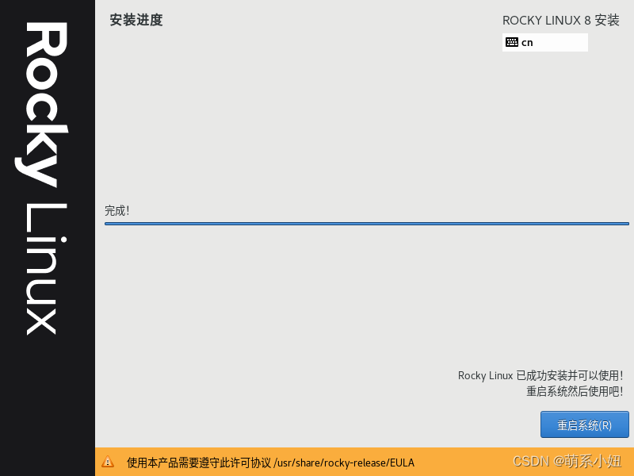This screenshot has height=476, width=634.
Task: Click the EULA license notice text in the orange bar
Action: (x=270, y=463)
